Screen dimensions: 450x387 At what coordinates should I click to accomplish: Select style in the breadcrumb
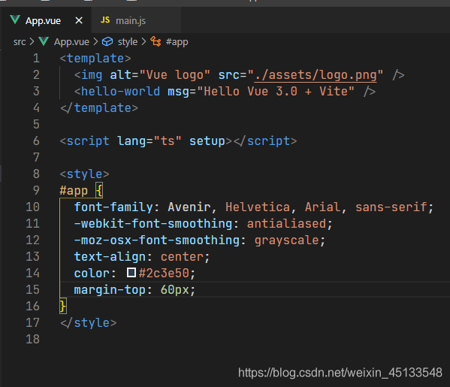pyautogui.click(x=128, y=42)
